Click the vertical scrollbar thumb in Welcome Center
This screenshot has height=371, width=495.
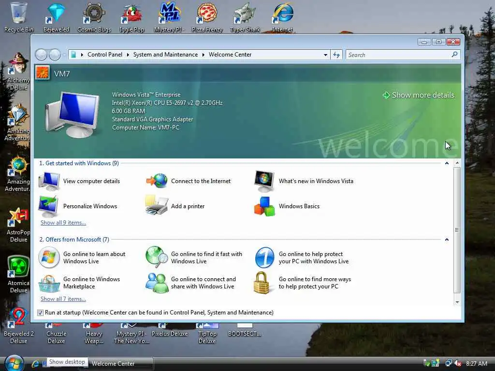click(457, 230)
